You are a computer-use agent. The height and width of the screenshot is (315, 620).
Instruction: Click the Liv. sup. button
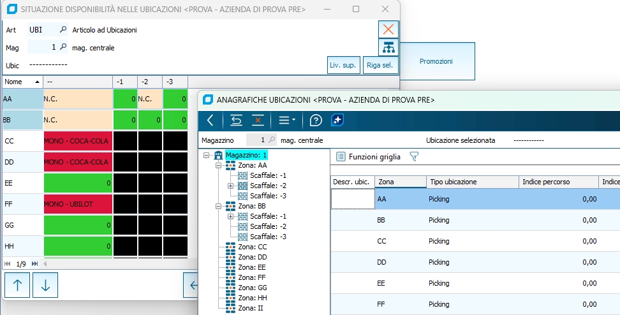343,65
